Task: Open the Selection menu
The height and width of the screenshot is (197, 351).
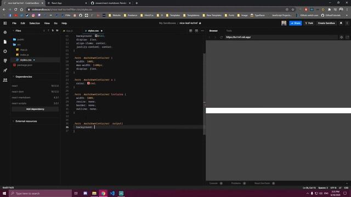Action: tap(35, 23)
